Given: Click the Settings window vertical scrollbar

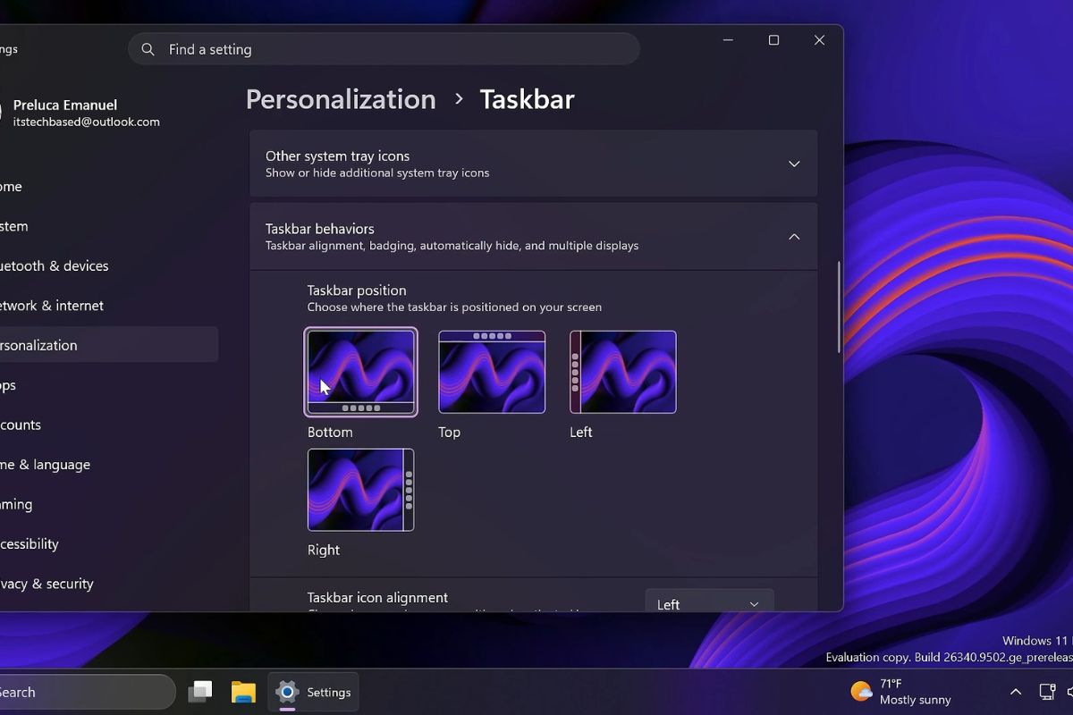Looking at the screenshot, I should pos(838,307).
